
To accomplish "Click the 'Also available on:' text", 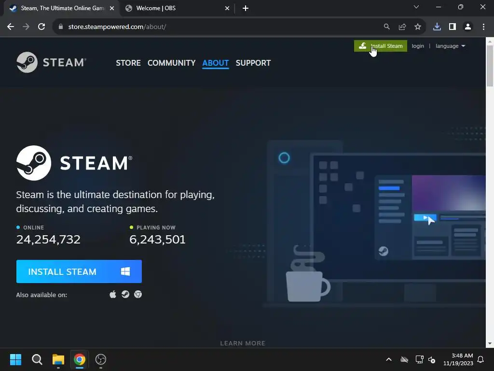I will [x=41, y=295].
